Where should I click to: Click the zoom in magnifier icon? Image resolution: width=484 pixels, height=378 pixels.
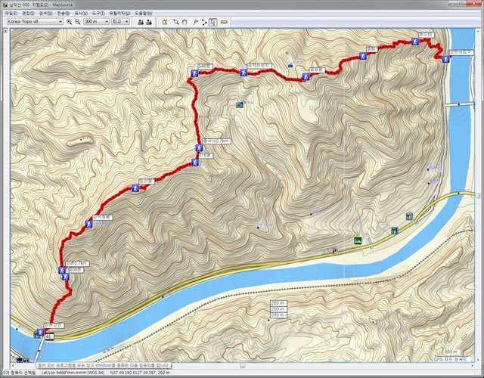tap(69, 22)
